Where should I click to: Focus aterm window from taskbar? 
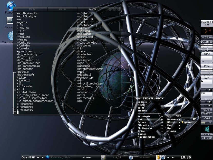[87, 157]
